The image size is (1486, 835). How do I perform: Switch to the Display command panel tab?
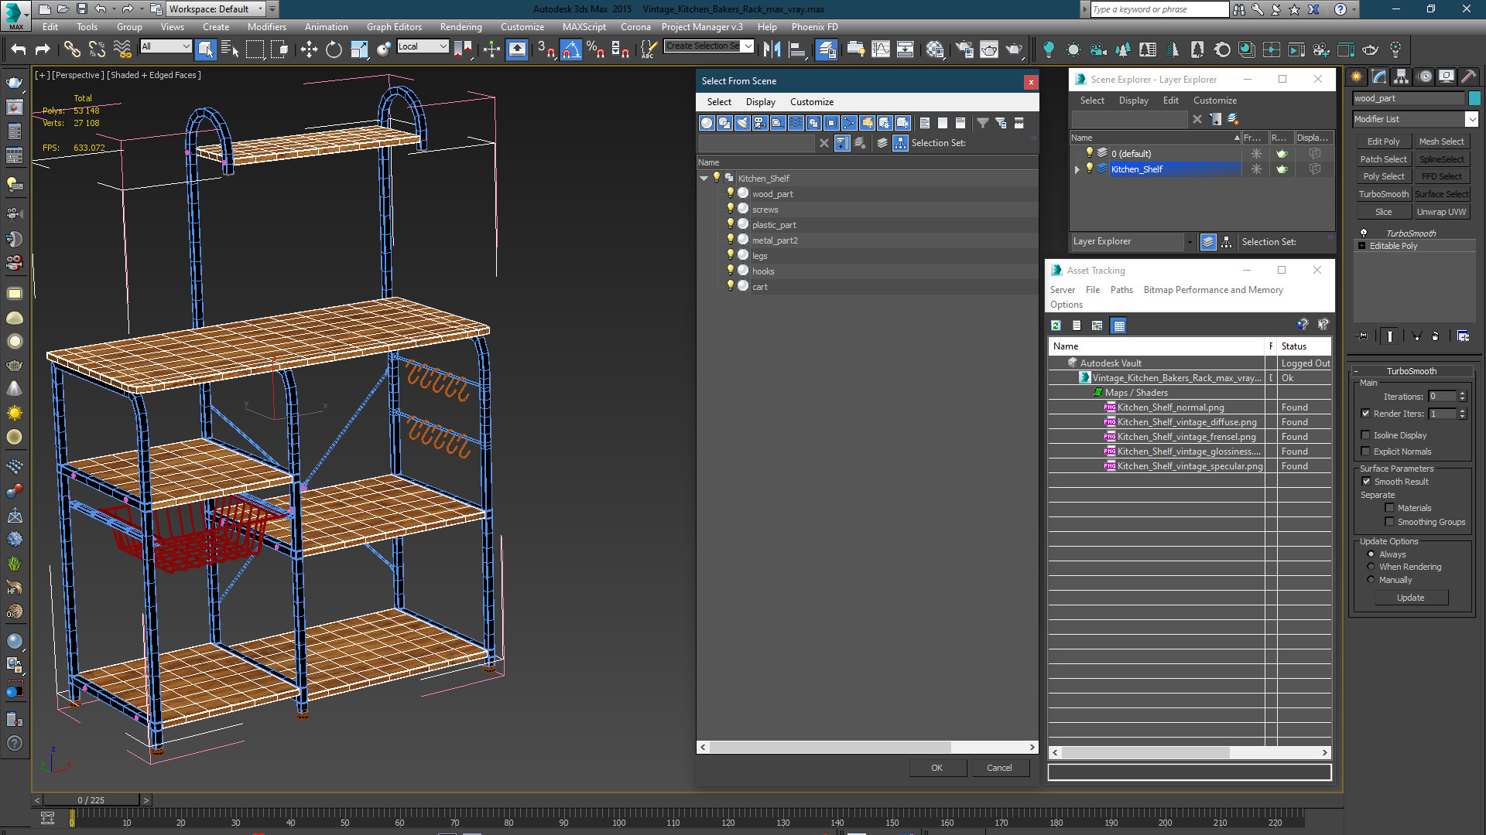[1447, 77]
